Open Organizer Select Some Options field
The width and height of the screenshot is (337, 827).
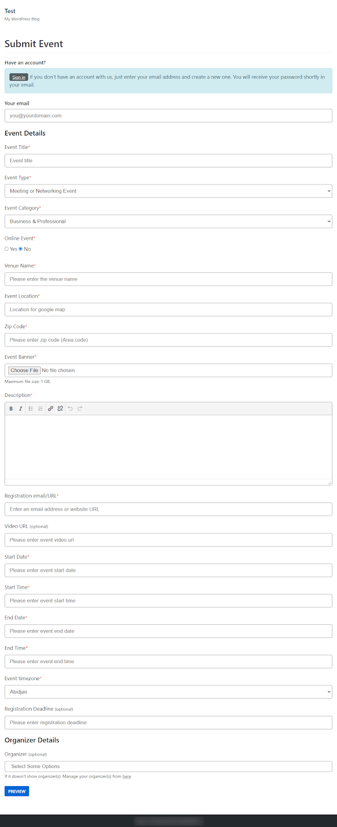(168, 767)
